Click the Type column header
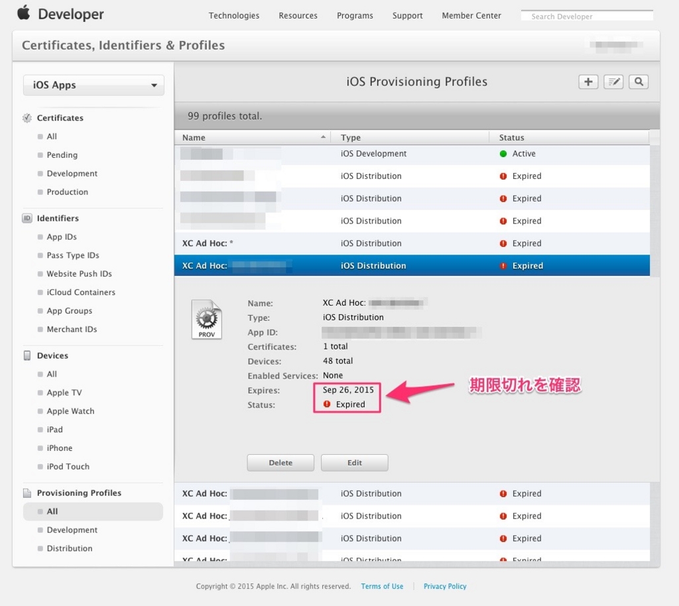 pyautogui.click(x=410, y=137)
